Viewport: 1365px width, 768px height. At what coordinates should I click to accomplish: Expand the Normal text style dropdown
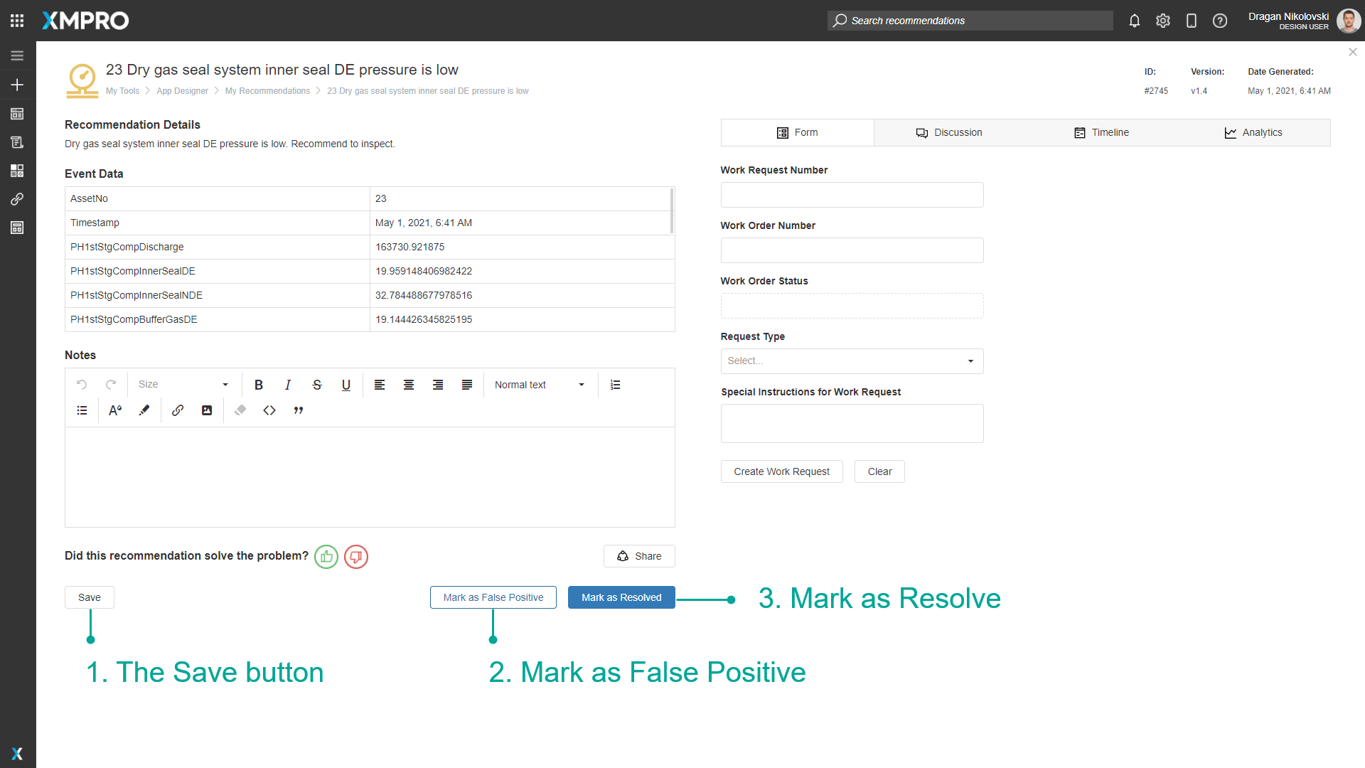[x=540, y=385]
